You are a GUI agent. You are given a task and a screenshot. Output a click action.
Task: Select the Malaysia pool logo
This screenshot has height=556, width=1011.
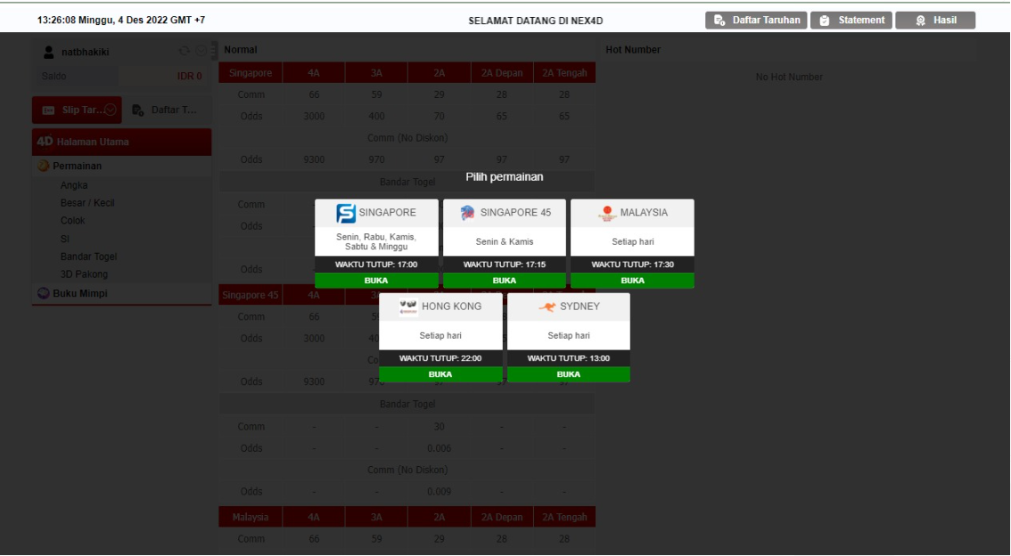(x=607, y=213)
